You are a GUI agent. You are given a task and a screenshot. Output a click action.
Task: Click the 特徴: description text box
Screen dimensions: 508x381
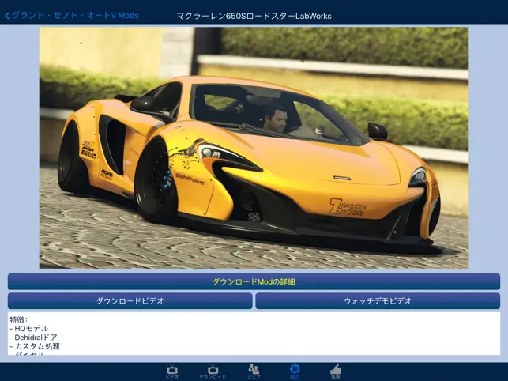(x=254, y=334)
